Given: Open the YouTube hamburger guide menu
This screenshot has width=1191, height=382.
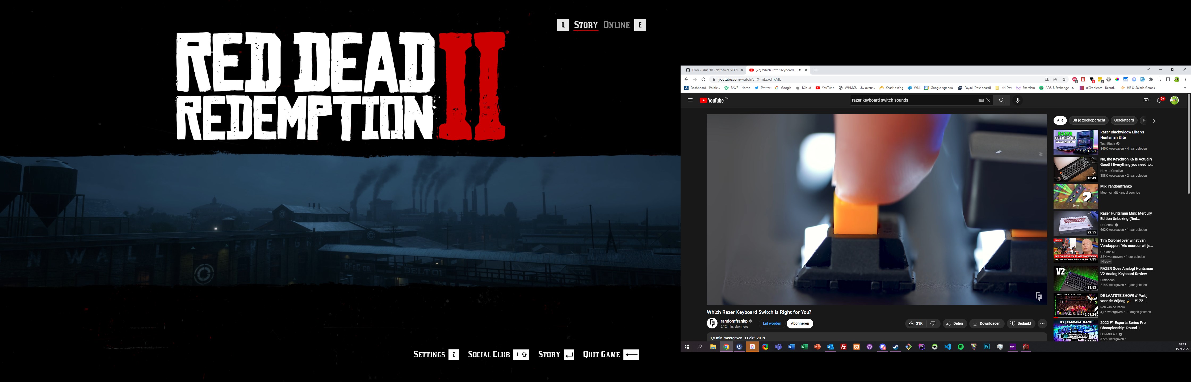Looking at the screenshot, I should coord(690,100).
